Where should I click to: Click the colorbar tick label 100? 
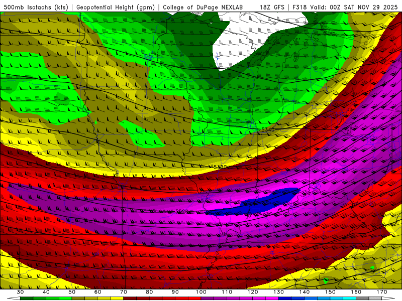pyautogui.click(x=202, y=292)
